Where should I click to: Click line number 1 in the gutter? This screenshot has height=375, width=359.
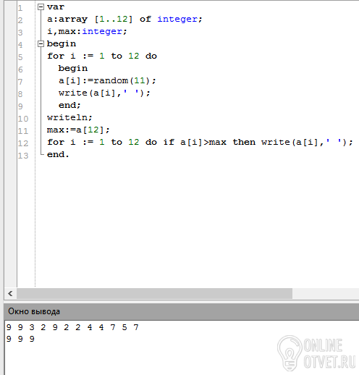20,8
